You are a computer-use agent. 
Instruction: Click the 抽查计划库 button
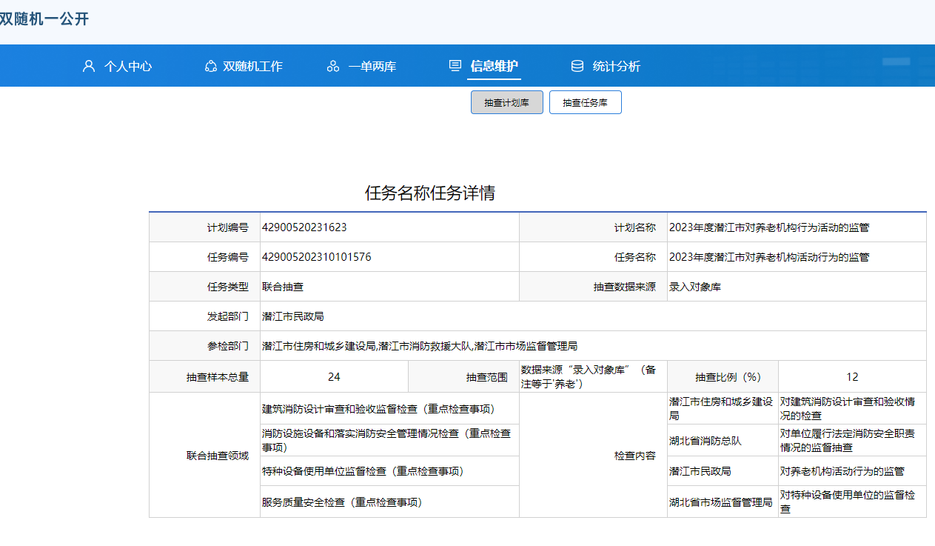click(x=507, y=103)
